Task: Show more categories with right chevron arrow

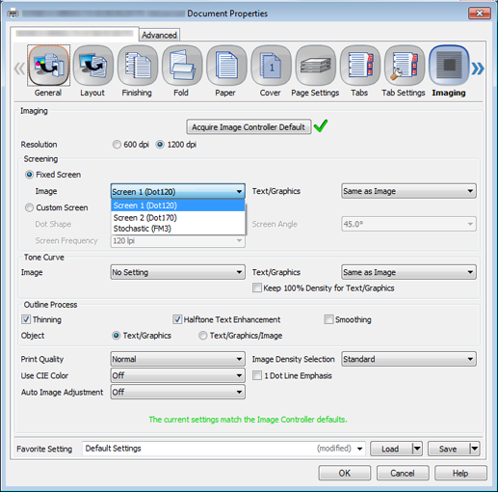Action: (478, 68)
